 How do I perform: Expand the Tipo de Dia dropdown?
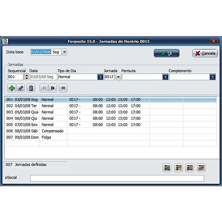(100, 77)
